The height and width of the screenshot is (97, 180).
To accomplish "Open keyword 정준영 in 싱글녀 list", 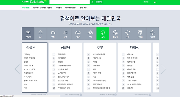I will [x=60, y=62].
